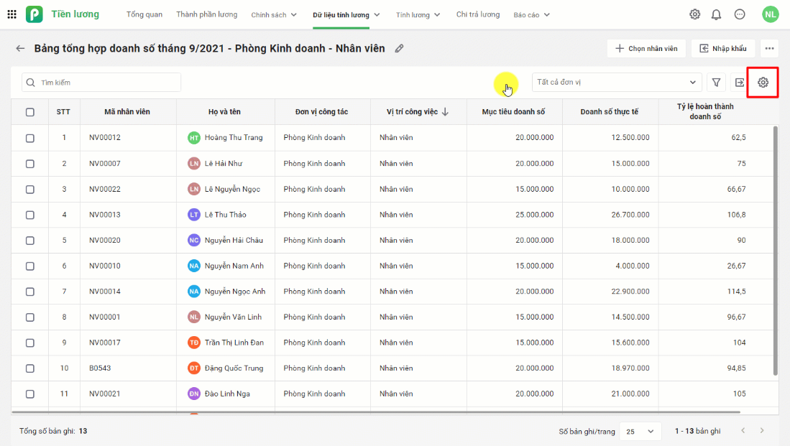Open the top bar settings gear

click(x=694, y=14)
